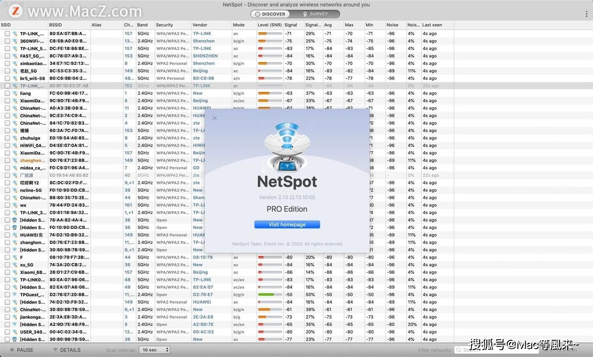Click the Visit homepage button

(287, 225)
